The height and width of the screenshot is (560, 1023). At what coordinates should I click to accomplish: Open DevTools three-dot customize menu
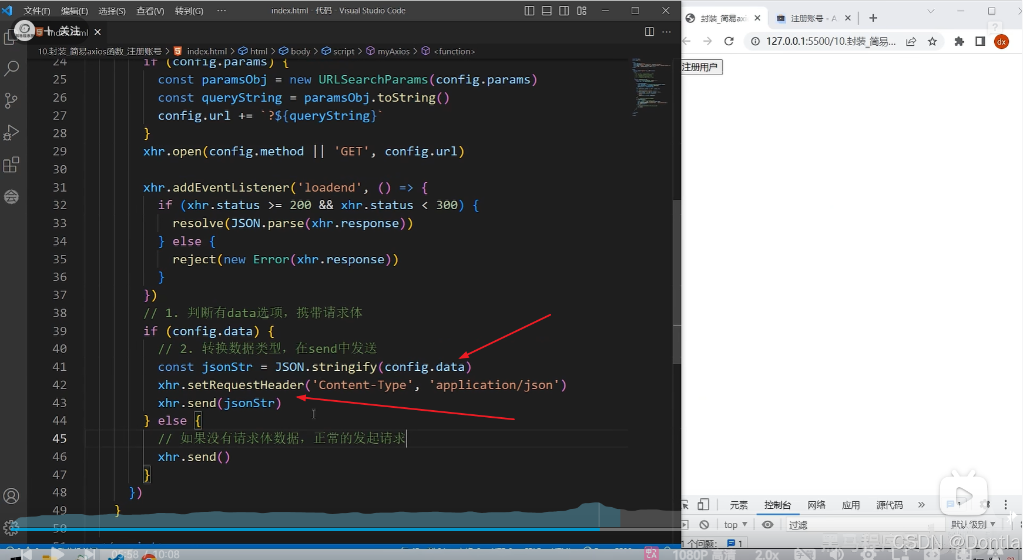pos(1005,505)
